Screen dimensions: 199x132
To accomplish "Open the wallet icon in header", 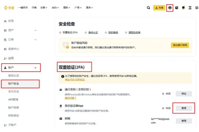I will click(176, 8).
